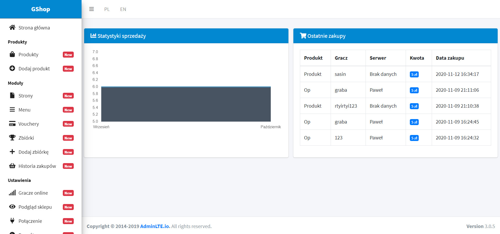Click the dark sales chart area
The width and height of the screenshot is (500, 234).
point(186,104)
